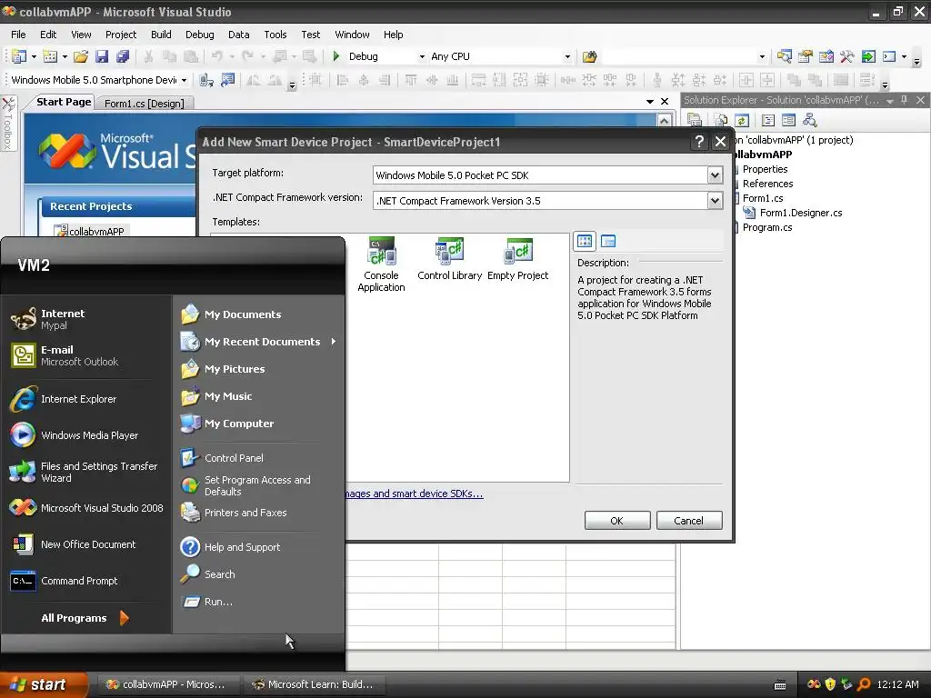Open Control Panel from Start menu
931x698 pixels.
pos(234,458)
